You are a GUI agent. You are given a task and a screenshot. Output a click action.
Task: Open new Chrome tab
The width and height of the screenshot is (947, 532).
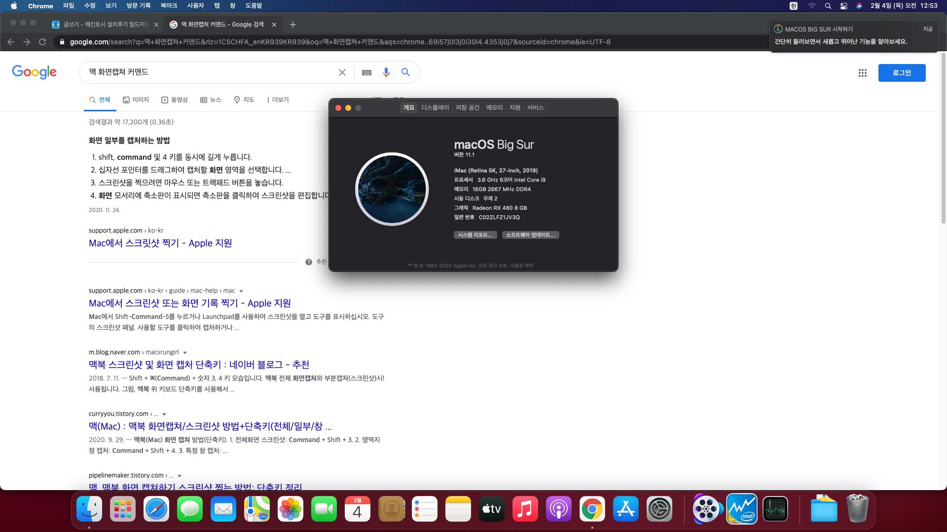293,25
